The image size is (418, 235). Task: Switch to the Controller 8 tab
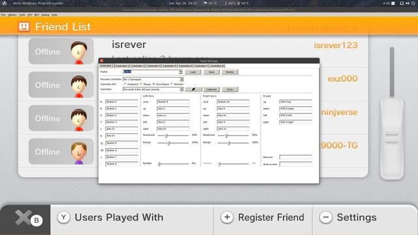(217, 66)
